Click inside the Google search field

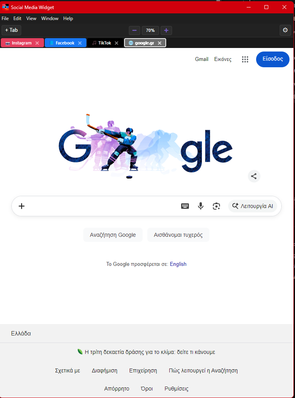click(x=101, y=206)
